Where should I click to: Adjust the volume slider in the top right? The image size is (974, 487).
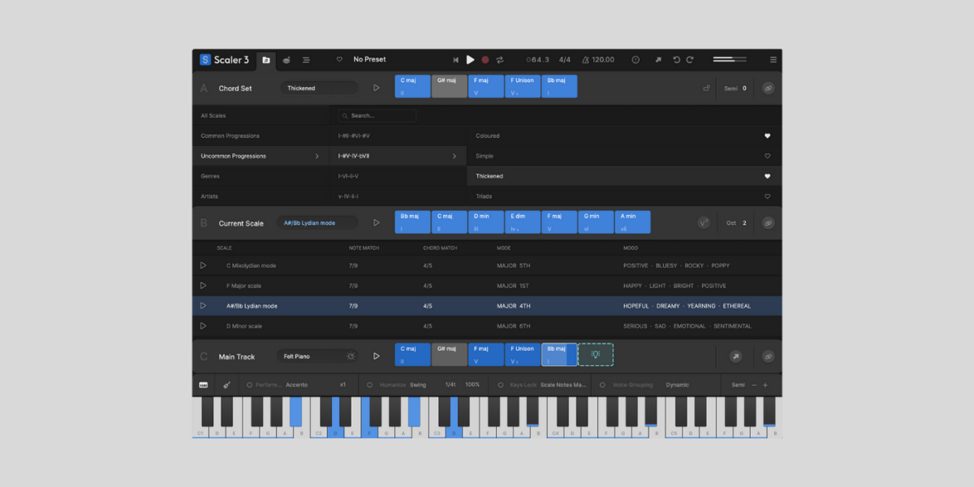tap(729, 59)
